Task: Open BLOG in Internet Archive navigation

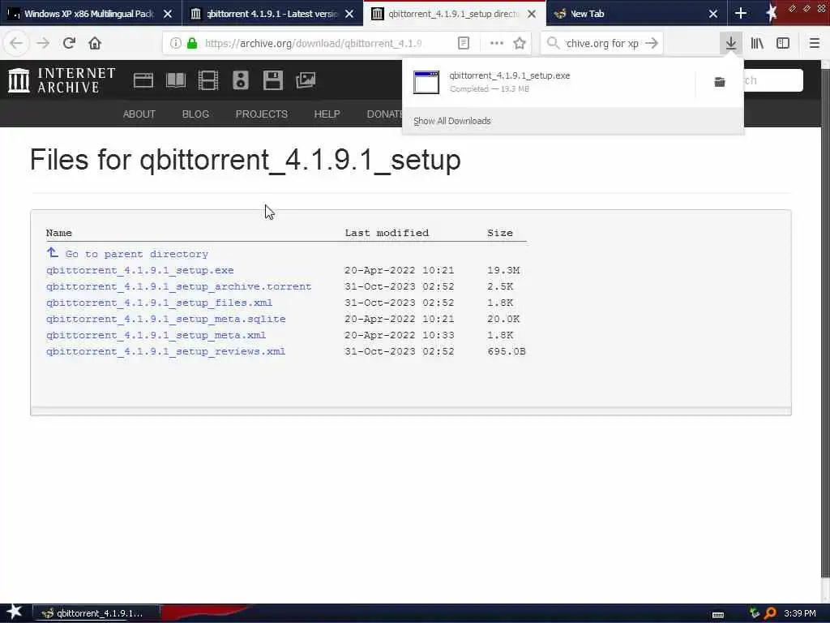Action: [195, 114]
